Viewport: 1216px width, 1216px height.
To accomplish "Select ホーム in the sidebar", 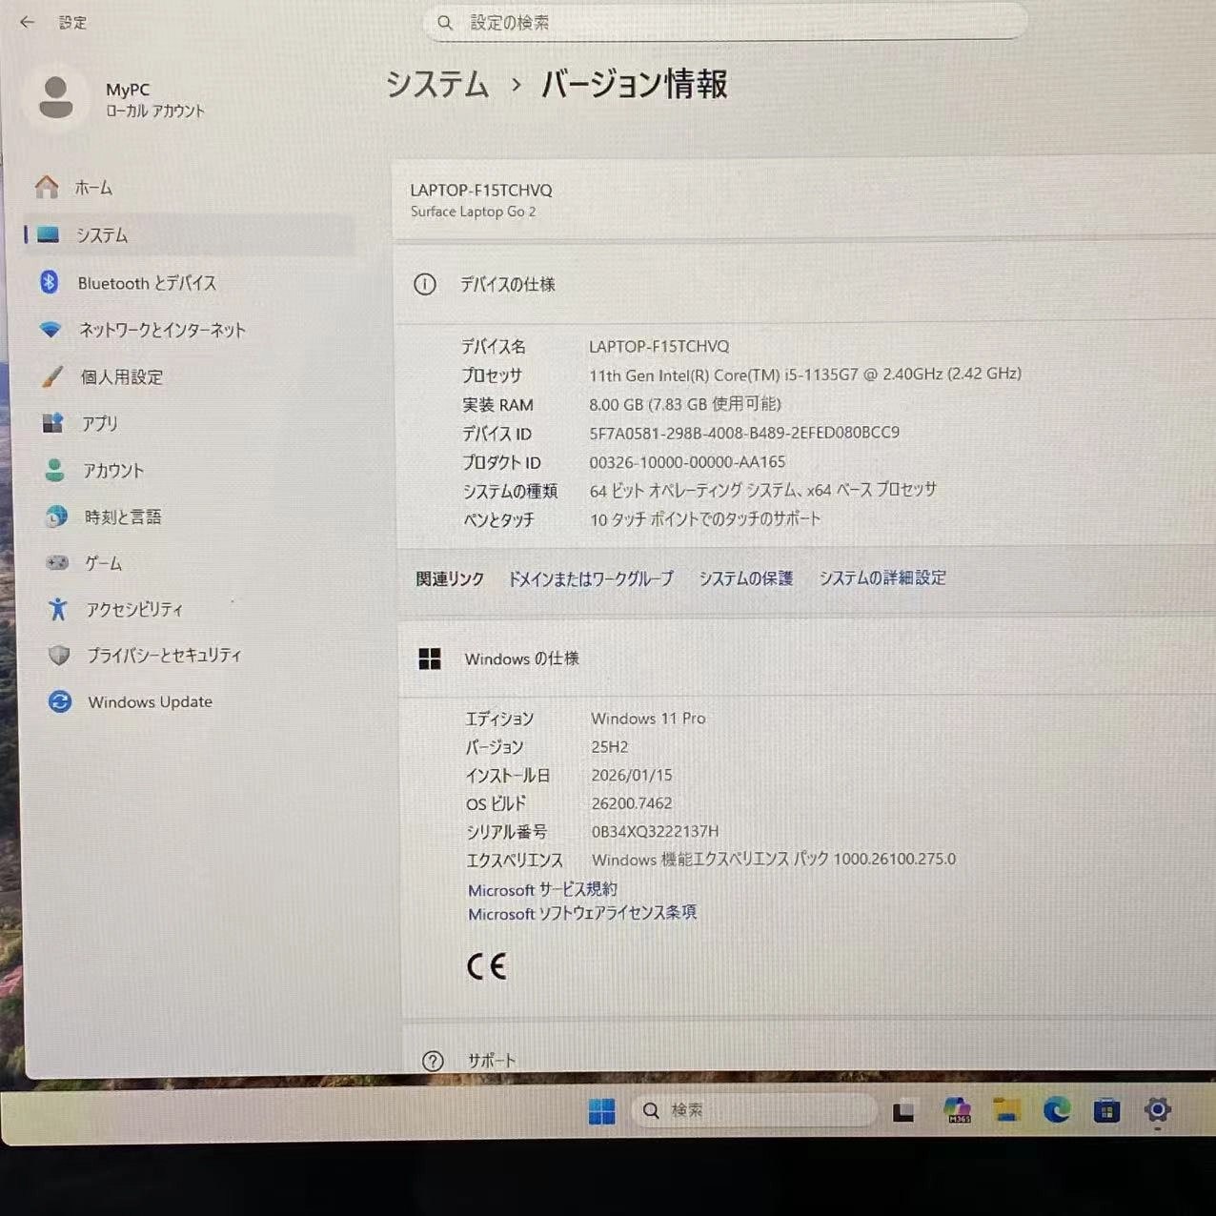I will [93, 188].
